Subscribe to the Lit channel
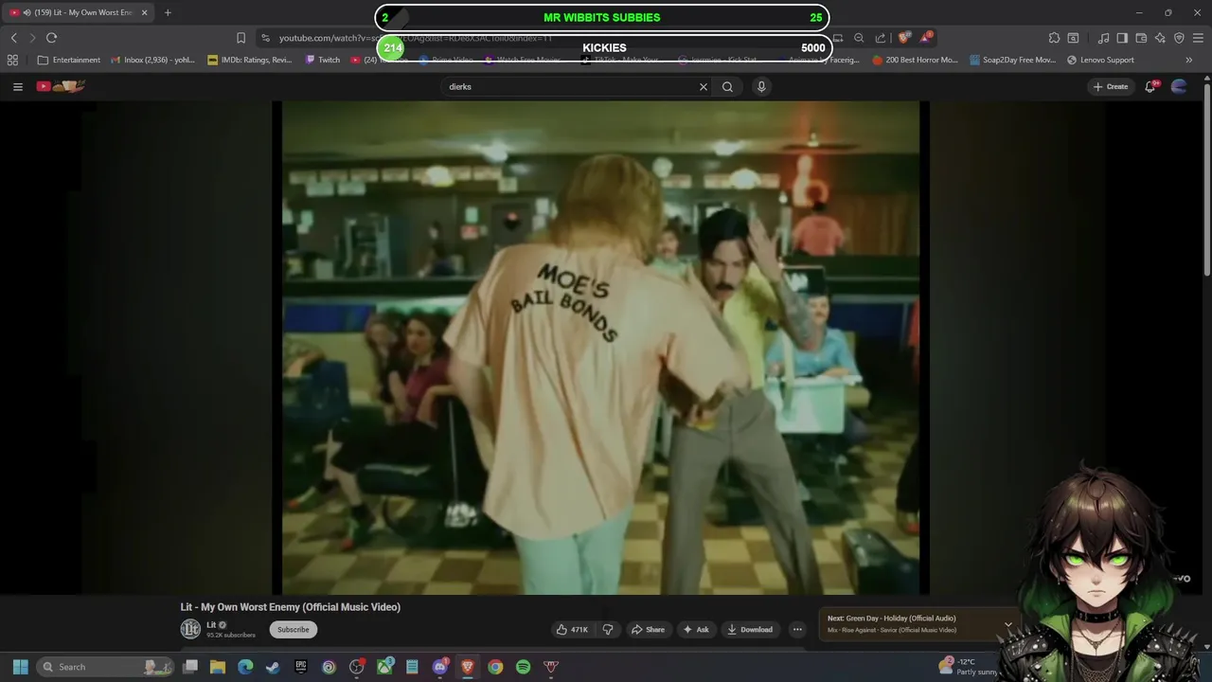 pyautogui.click(x=294, y=629)
